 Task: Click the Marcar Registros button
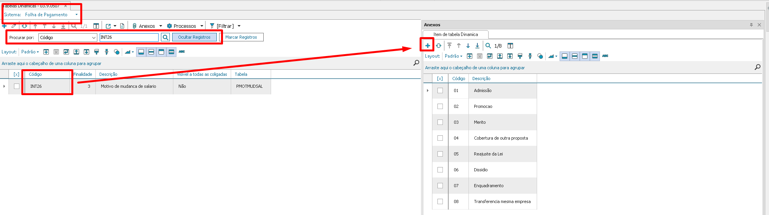(241, 37)
